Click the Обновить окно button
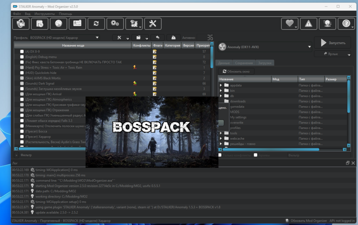The height and width of the screenshot is (225, 358). tap(236, 71)
